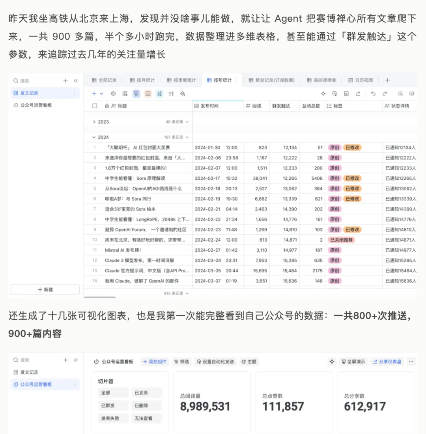The width and height of the screenshot is (426, 434).
Task: Click the fill color paint bucket icon
Action: (183, 94)
